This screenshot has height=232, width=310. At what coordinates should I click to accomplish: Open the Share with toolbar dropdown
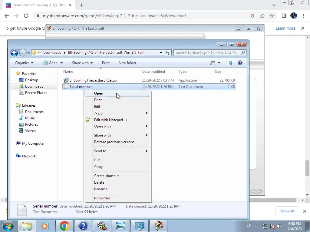[x=82, y=63]
